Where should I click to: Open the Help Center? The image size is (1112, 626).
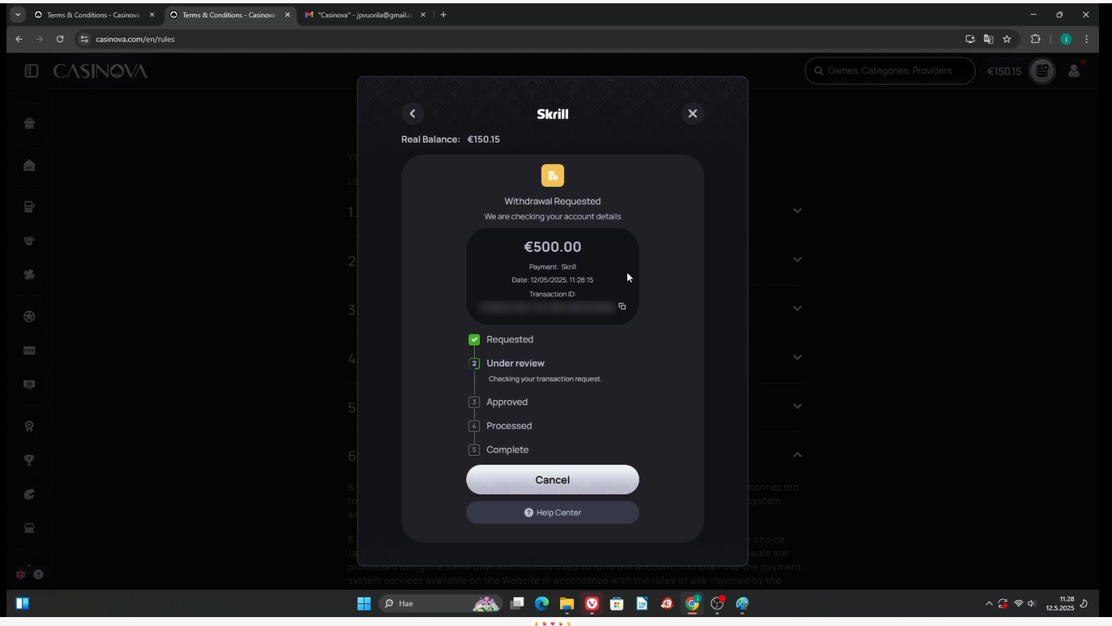[x=552, y=512]
